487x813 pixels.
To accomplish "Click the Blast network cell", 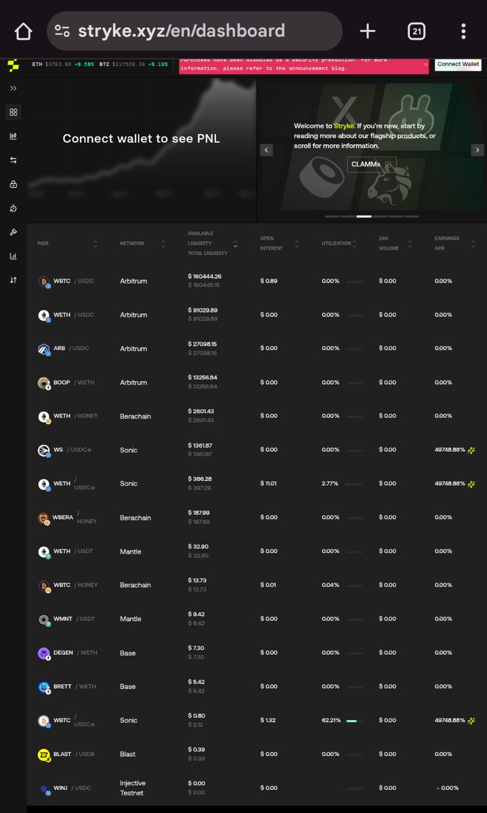I will (127, 754).
